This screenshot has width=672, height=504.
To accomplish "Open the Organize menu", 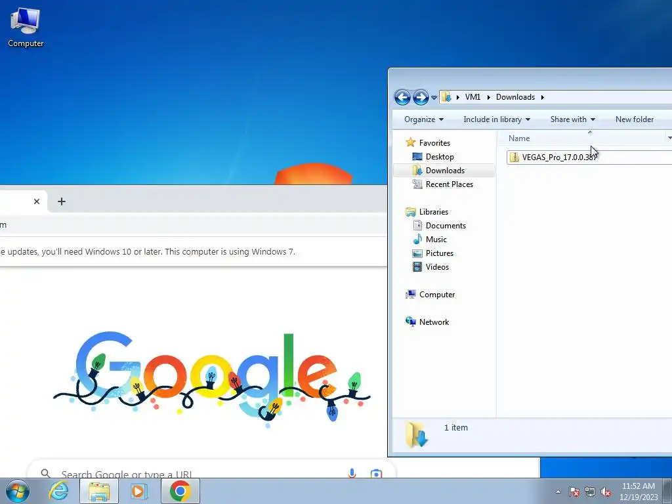I will (x=423, y=119).
